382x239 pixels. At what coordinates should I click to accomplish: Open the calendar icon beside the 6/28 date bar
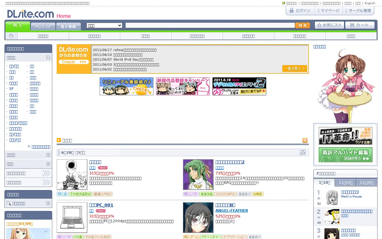pos(303,153)
